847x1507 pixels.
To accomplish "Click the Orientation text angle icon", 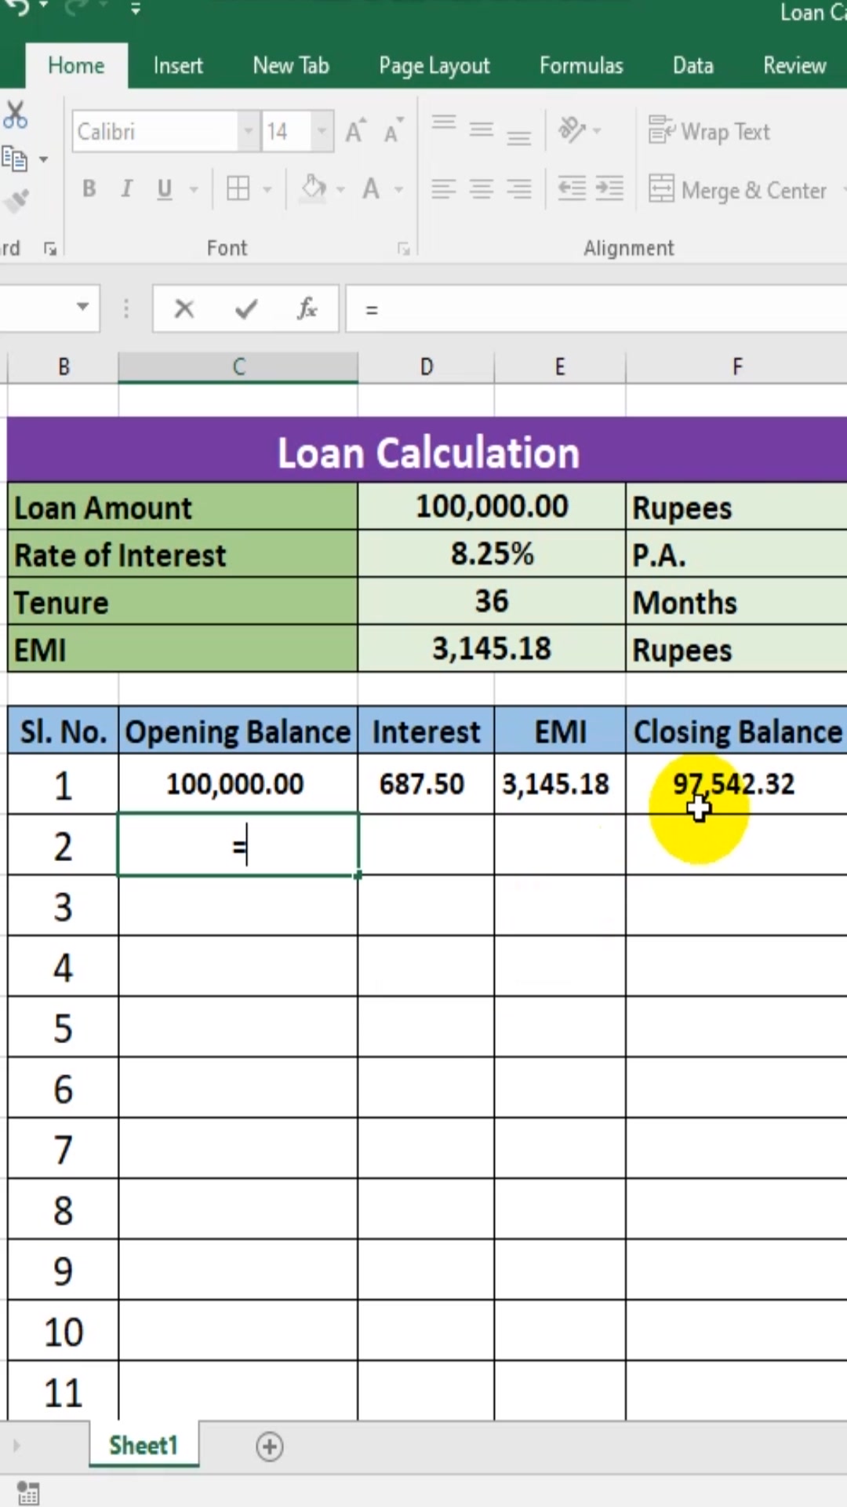I will tap(572, 130).
